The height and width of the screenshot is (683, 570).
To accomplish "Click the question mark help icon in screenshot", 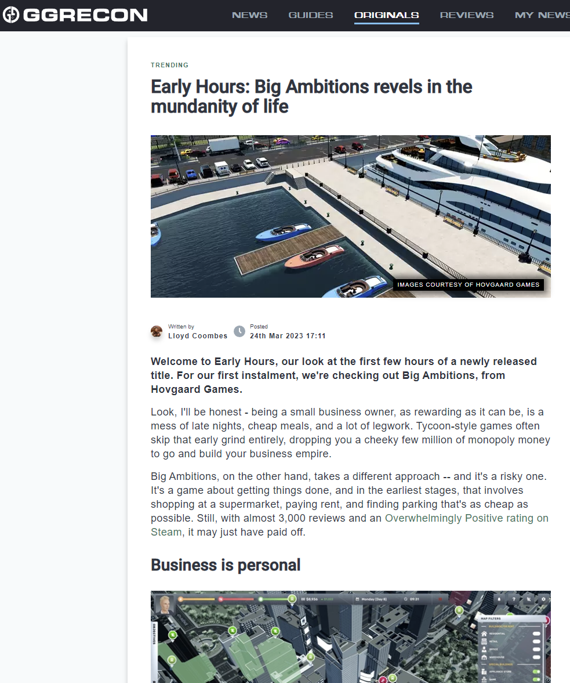I will point(514,599).
